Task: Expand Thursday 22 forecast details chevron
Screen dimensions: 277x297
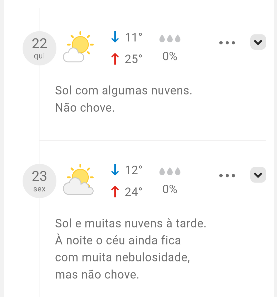Action: tap(258, 42)
